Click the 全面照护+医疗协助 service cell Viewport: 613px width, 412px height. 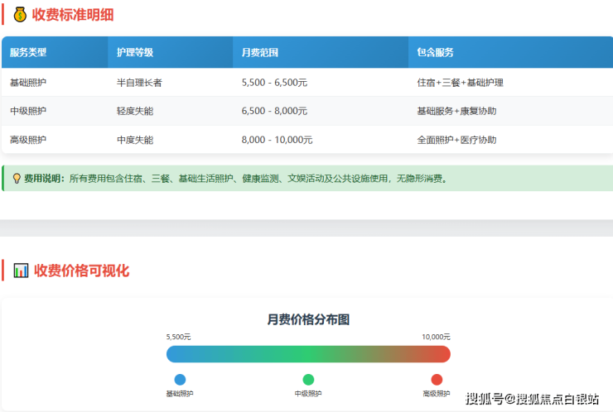point(456,140)
